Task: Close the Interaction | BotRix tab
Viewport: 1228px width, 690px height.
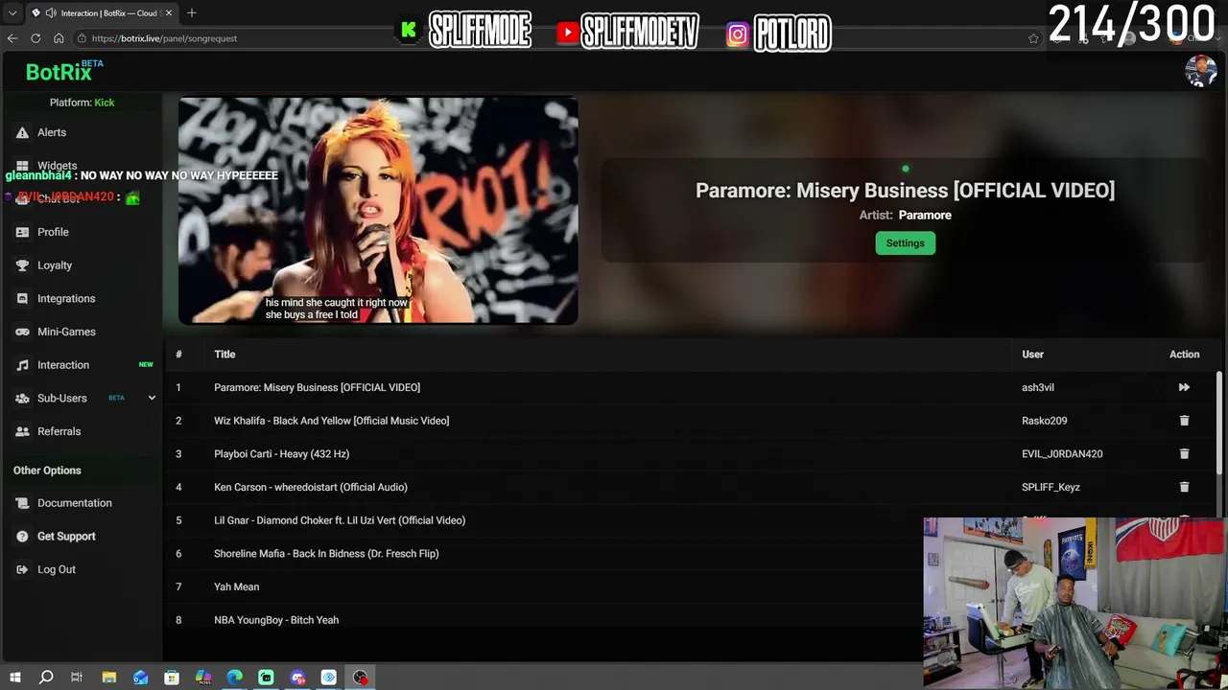Action: point(169,13)
